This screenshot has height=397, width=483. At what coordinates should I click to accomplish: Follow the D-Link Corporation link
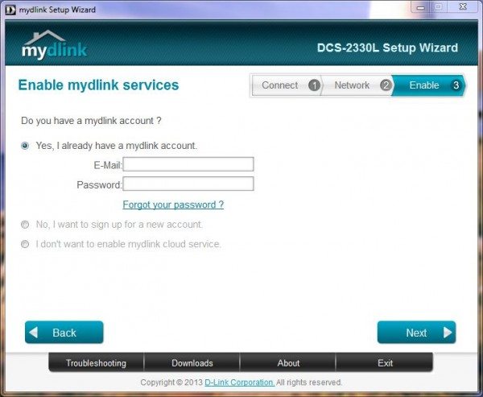239,383
